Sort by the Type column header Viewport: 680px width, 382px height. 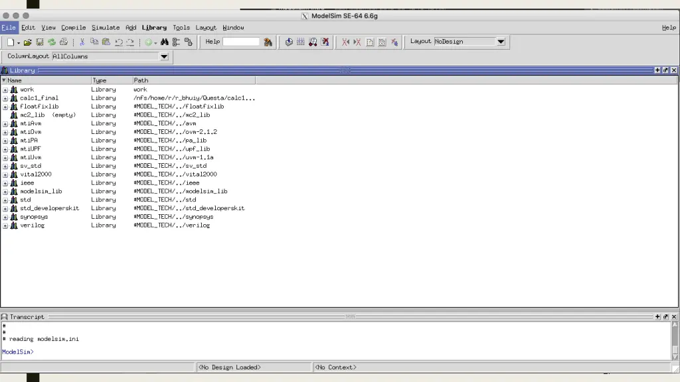112,80
